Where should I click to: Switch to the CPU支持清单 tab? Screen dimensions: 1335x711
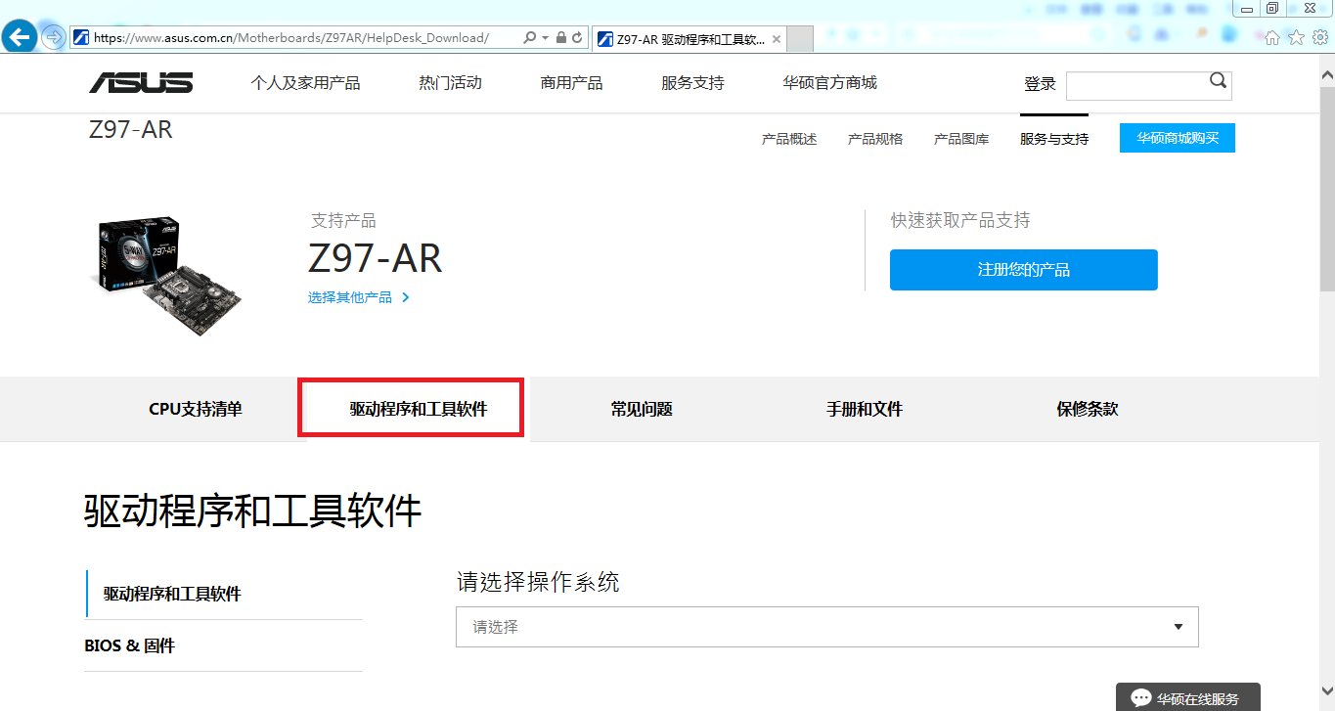pos(196,409)
